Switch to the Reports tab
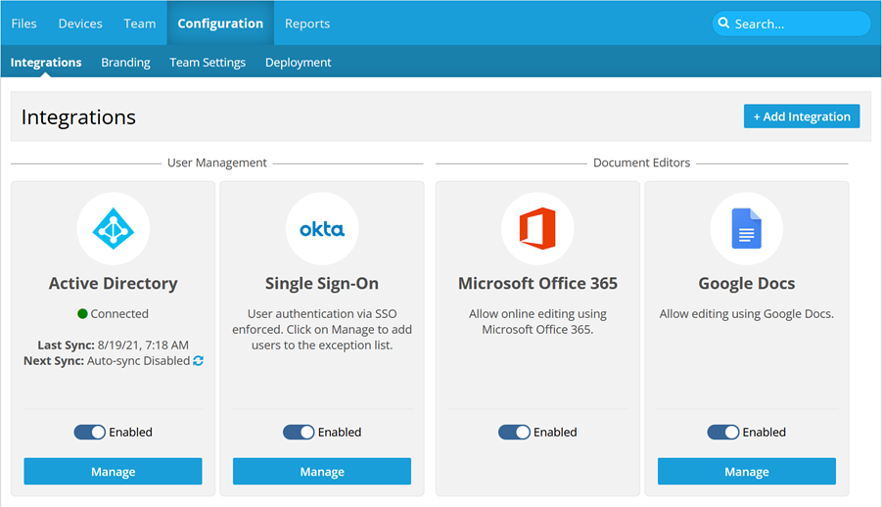Image resolution: width=882 pixels, height=507 pixels. click(x=307, y=23)
